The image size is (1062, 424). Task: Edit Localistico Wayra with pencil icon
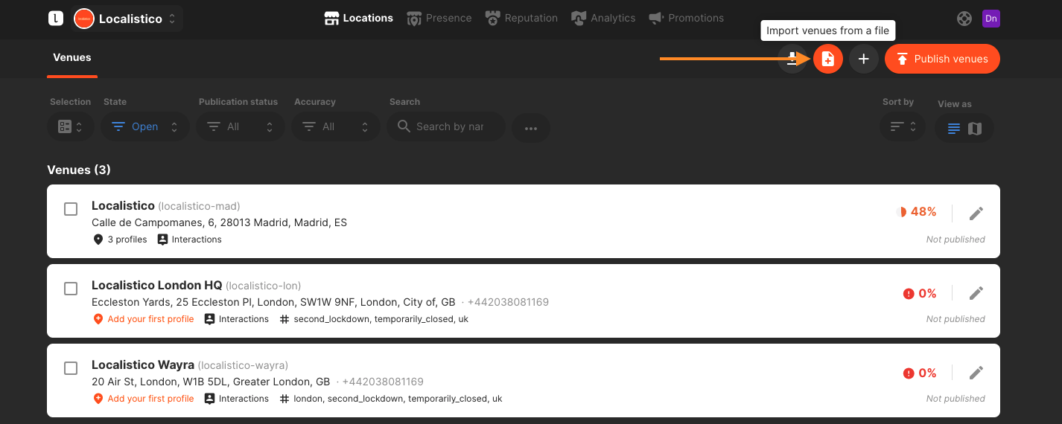[x=976, y=373]
